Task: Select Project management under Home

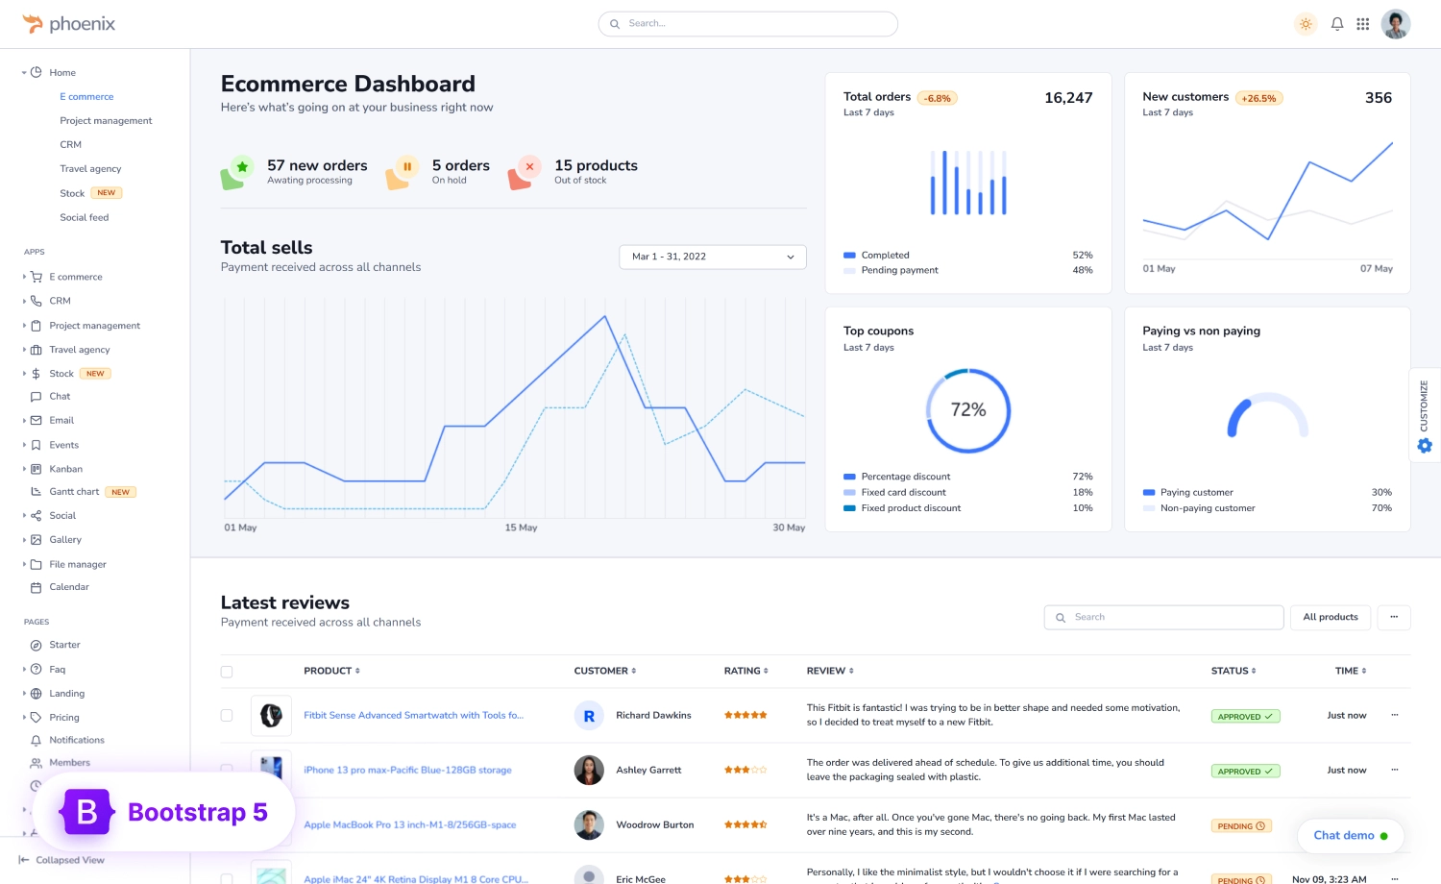Action: click(x=106, y=121)
